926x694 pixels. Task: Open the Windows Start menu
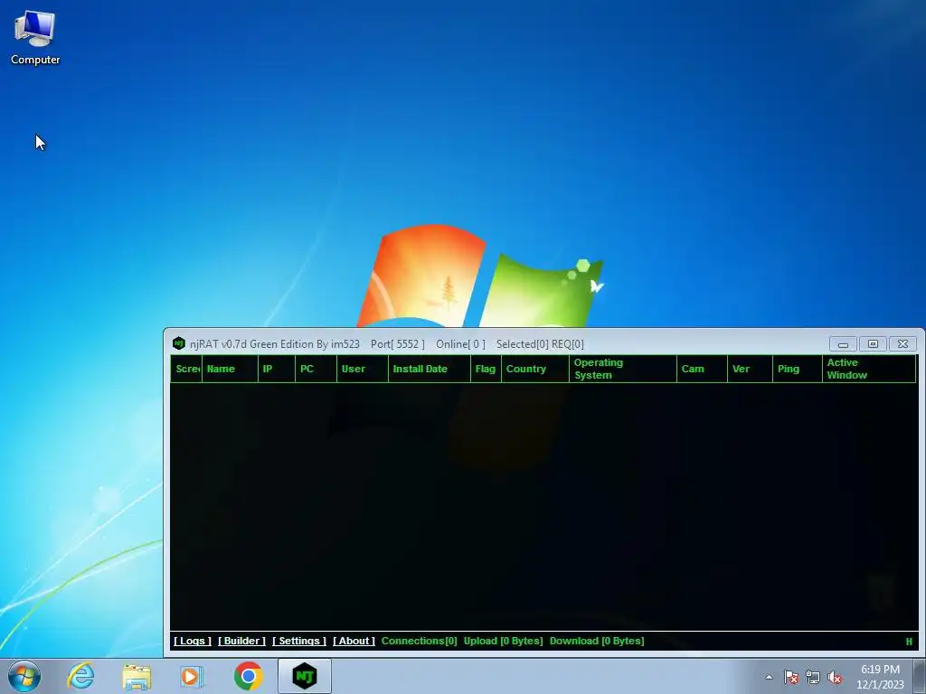click(x=24, y=676)
